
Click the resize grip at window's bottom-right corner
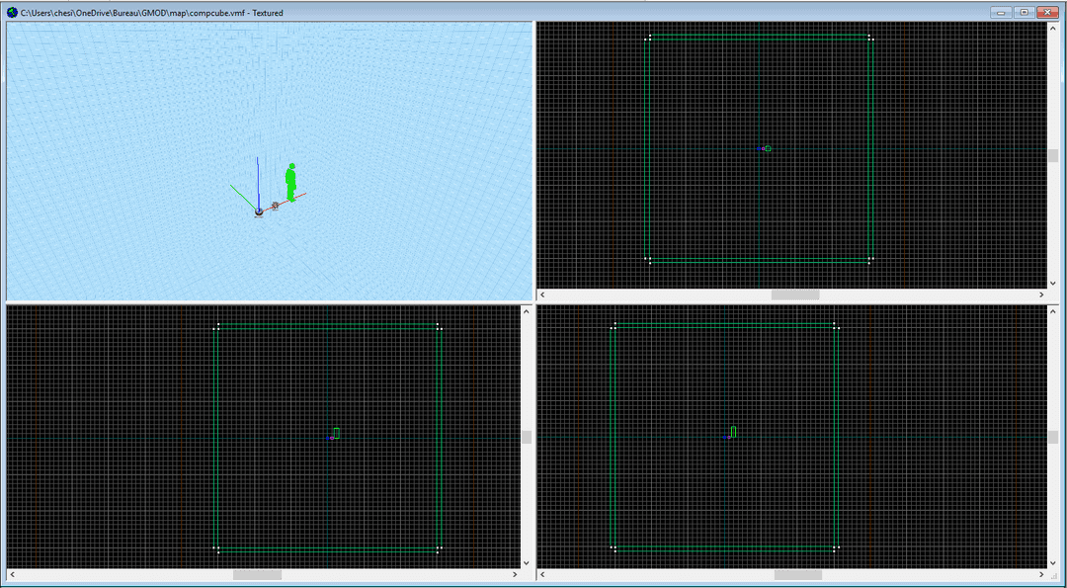pyautogui.click(x=1054, y=576)
